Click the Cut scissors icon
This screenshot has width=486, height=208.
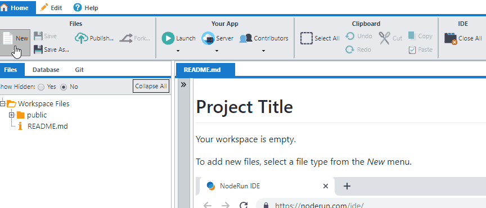[x=384, y=38]
